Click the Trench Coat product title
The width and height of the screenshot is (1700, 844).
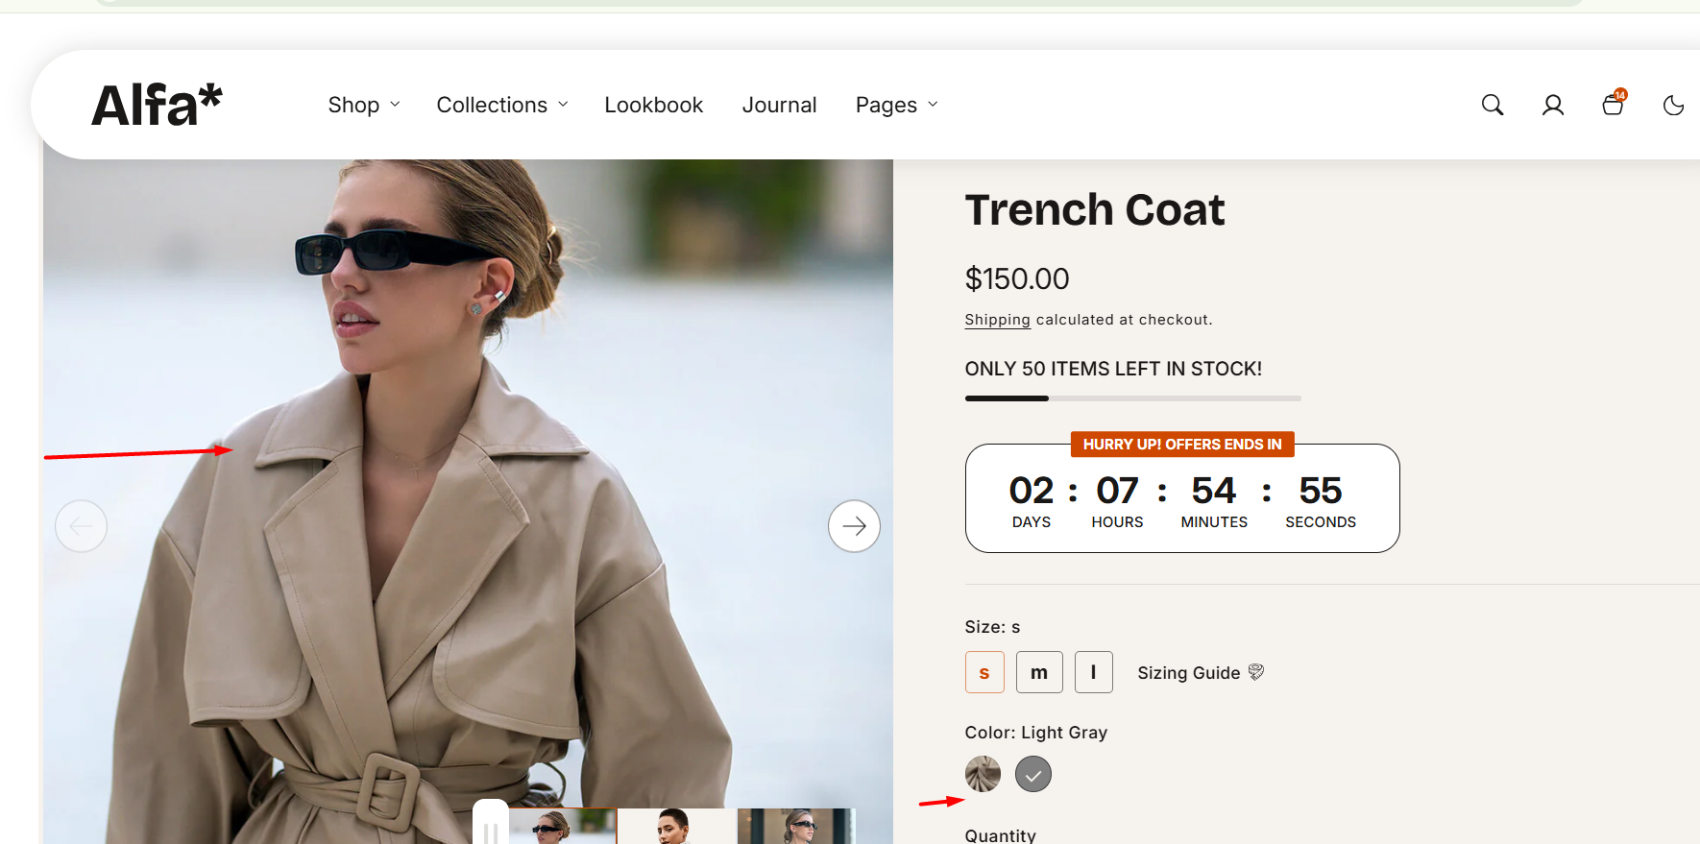pos(1095,209)
